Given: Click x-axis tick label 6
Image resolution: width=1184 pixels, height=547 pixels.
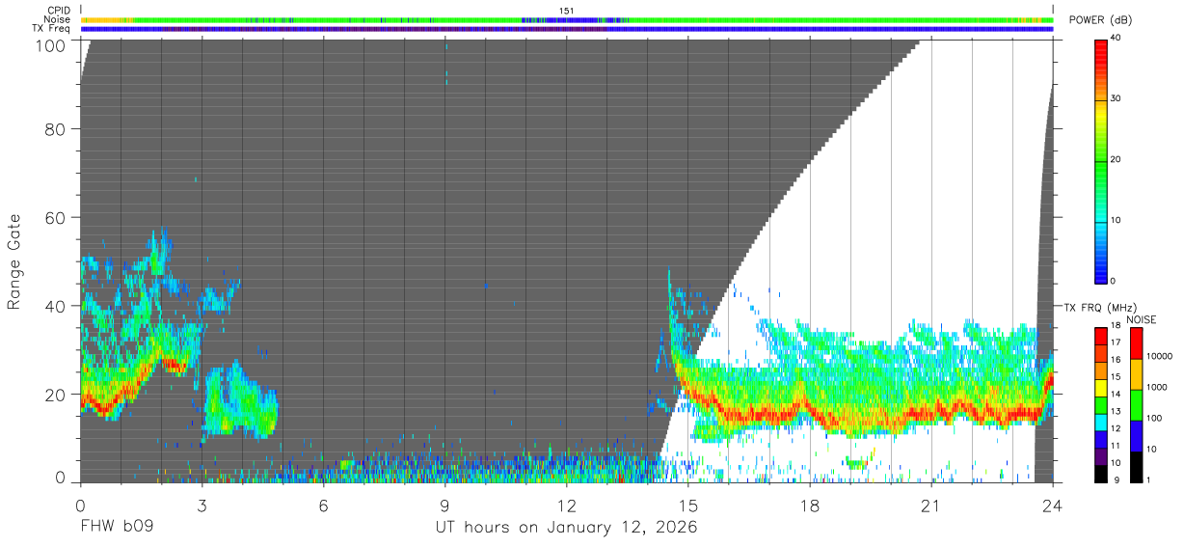Looking at the screenshot, I should [323, 506].
